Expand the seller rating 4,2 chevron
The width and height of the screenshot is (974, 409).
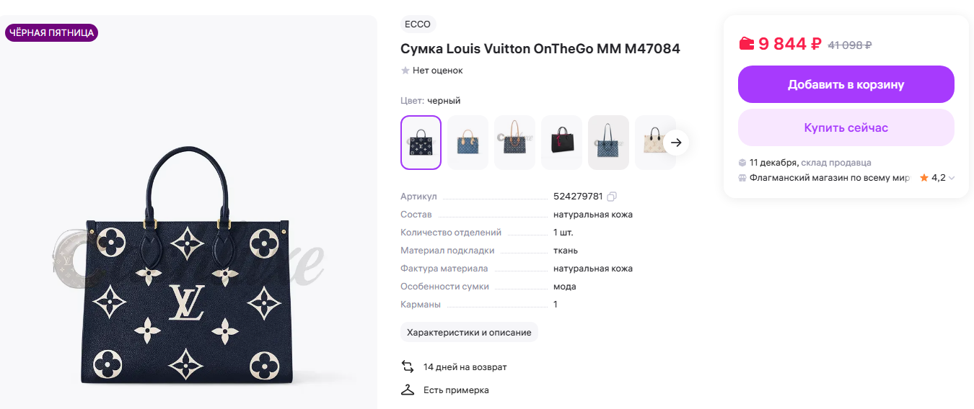tap(952, 178)
